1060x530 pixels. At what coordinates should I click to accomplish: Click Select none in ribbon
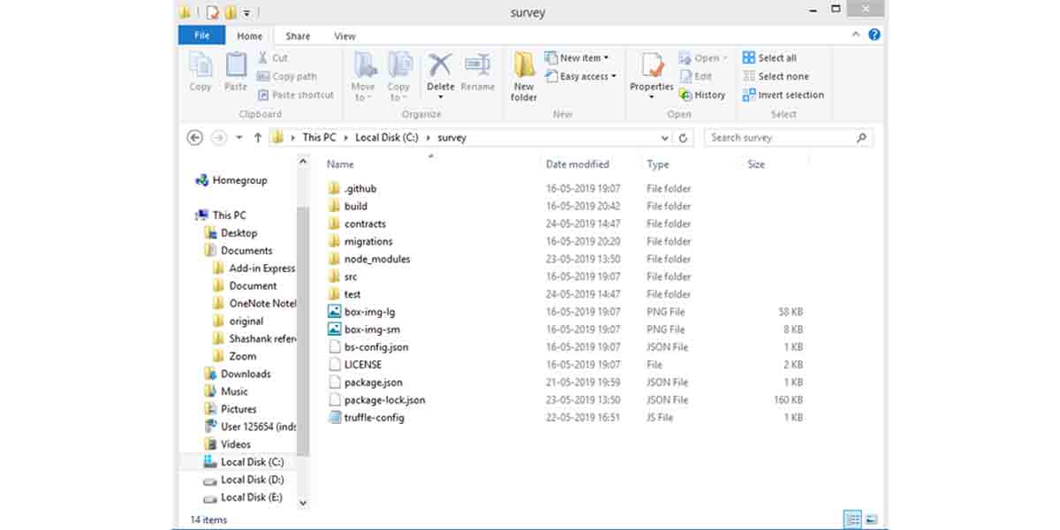776,77
